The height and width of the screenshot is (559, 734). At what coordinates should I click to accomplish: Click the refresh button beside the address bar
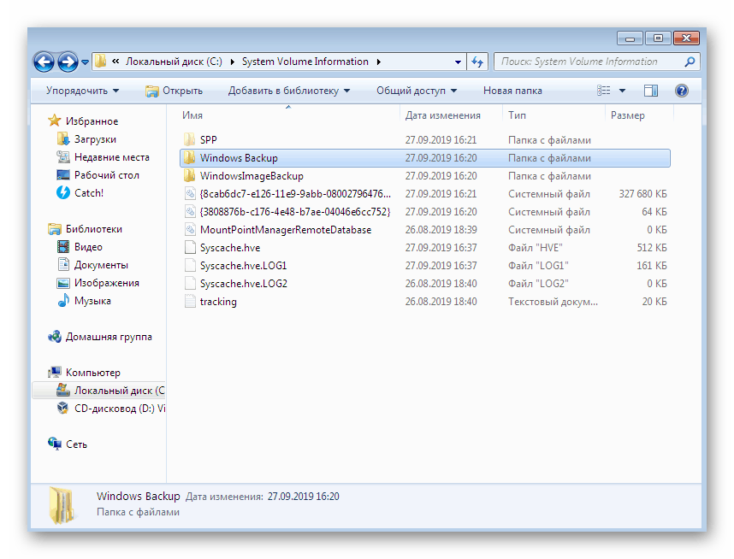click(477, 62)
